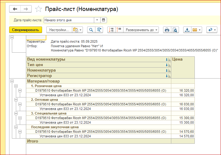This screenshot has height=155, width=221.
Task: Go back with the left arrow button
Action: (15, 9)
